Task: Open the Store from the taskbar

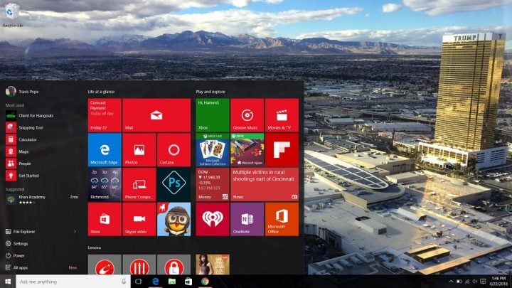Action: (188, 282)
